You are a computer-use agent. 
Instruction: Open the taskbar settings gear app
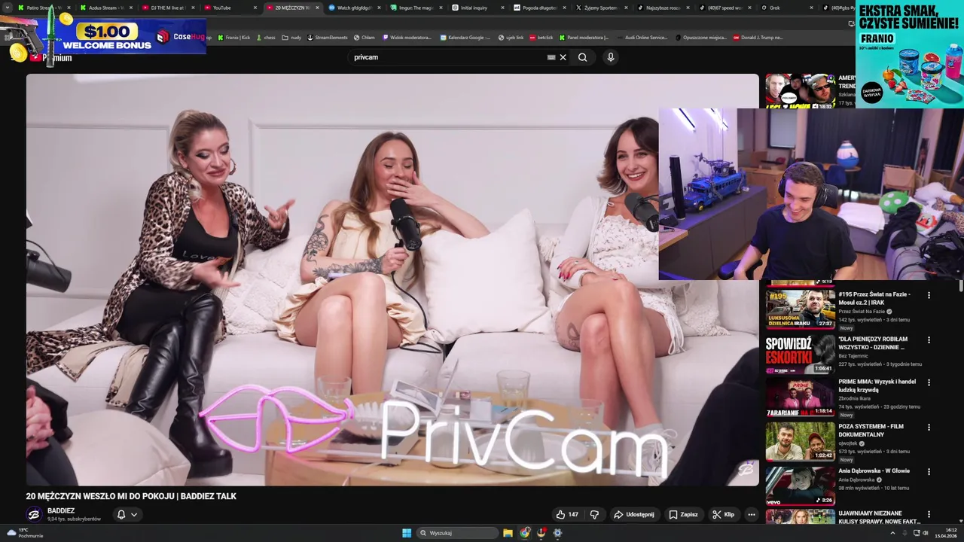(x=557, y=533)
